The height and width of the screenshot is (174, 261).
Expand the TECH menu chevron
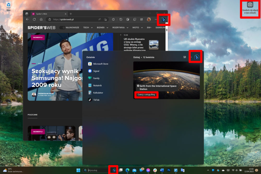click(x=92, y=28)
